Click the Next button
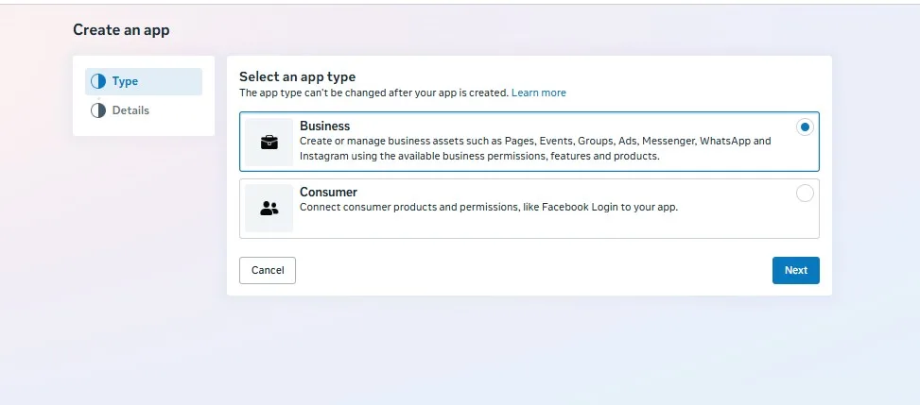Image resolution: width=920 pixels, height=405 pixels. pos(795,270)
